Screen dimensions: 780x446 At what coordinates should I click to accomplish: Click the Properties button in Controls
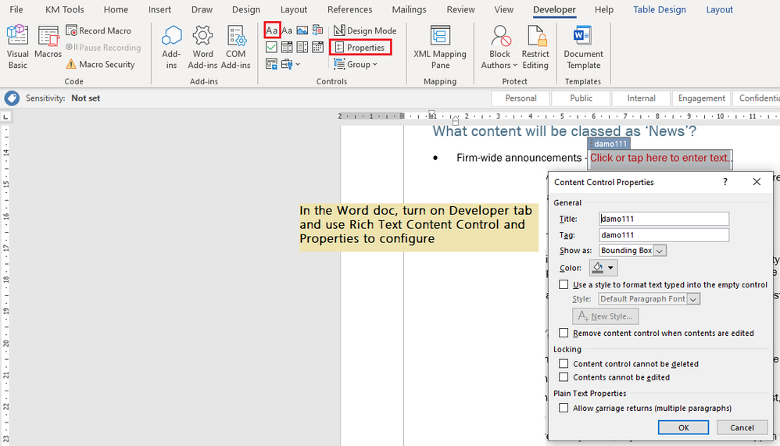360,48
